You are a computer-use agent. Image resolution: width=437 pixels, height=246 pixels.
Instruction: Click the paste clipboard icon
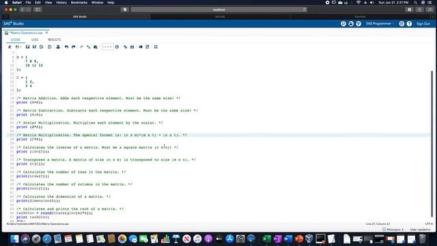coord(96,47)
